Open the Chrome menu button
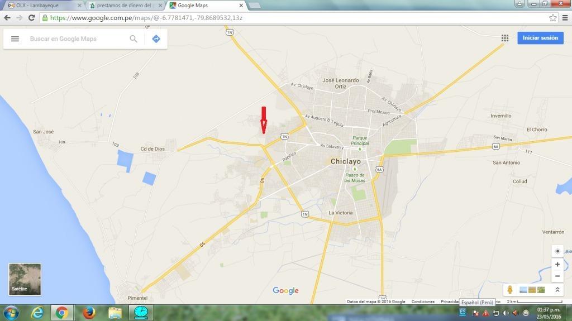572x321 pixels. pyautogui.click(x=565, y=18)
